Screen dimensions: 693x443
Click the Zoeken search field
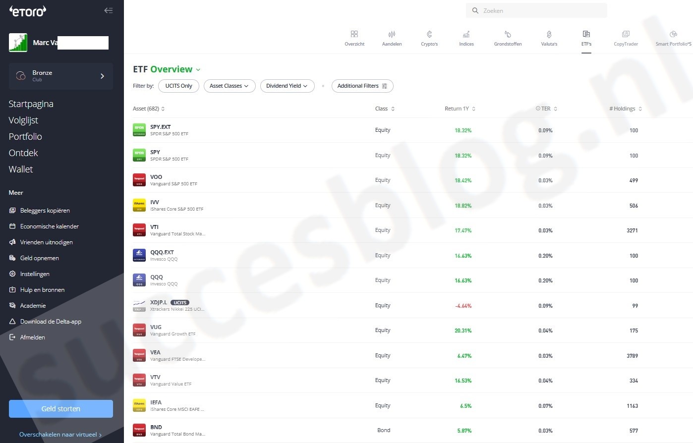(x=540, y=10)
